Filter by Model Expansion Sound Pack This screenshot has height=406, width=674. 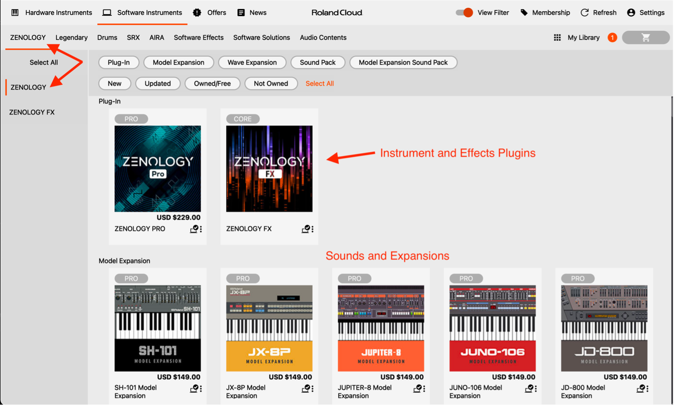(x=403, y=62)
